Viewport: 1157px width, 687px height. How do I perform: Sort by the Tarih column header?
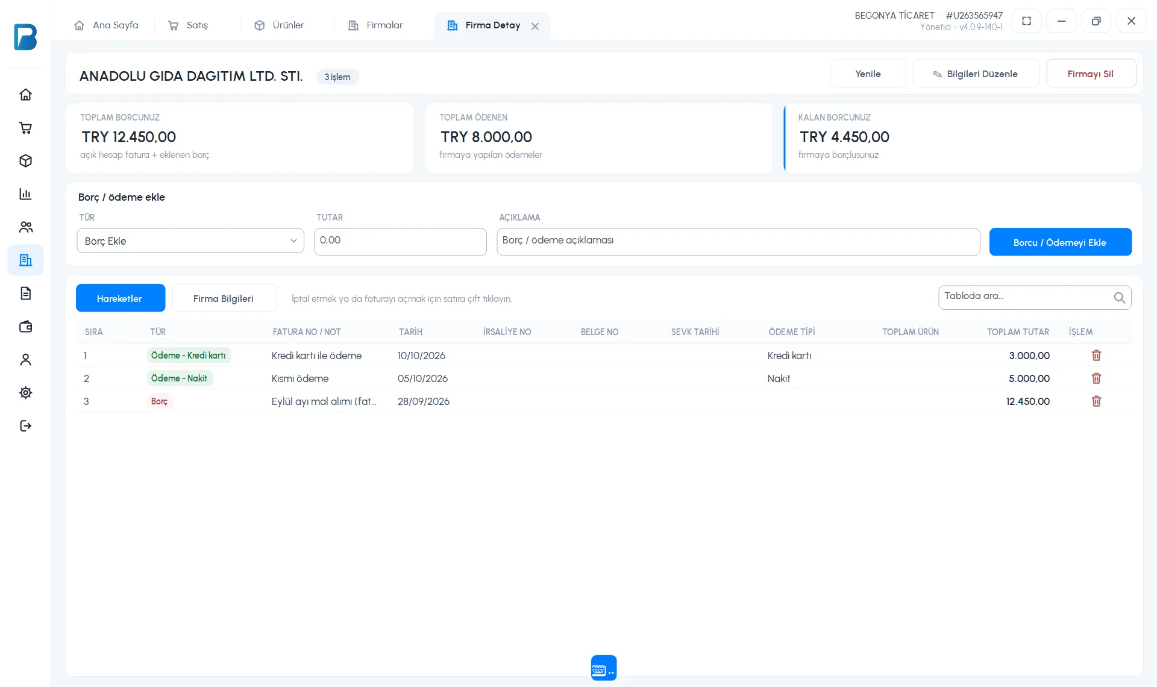[x=410, y=332]
